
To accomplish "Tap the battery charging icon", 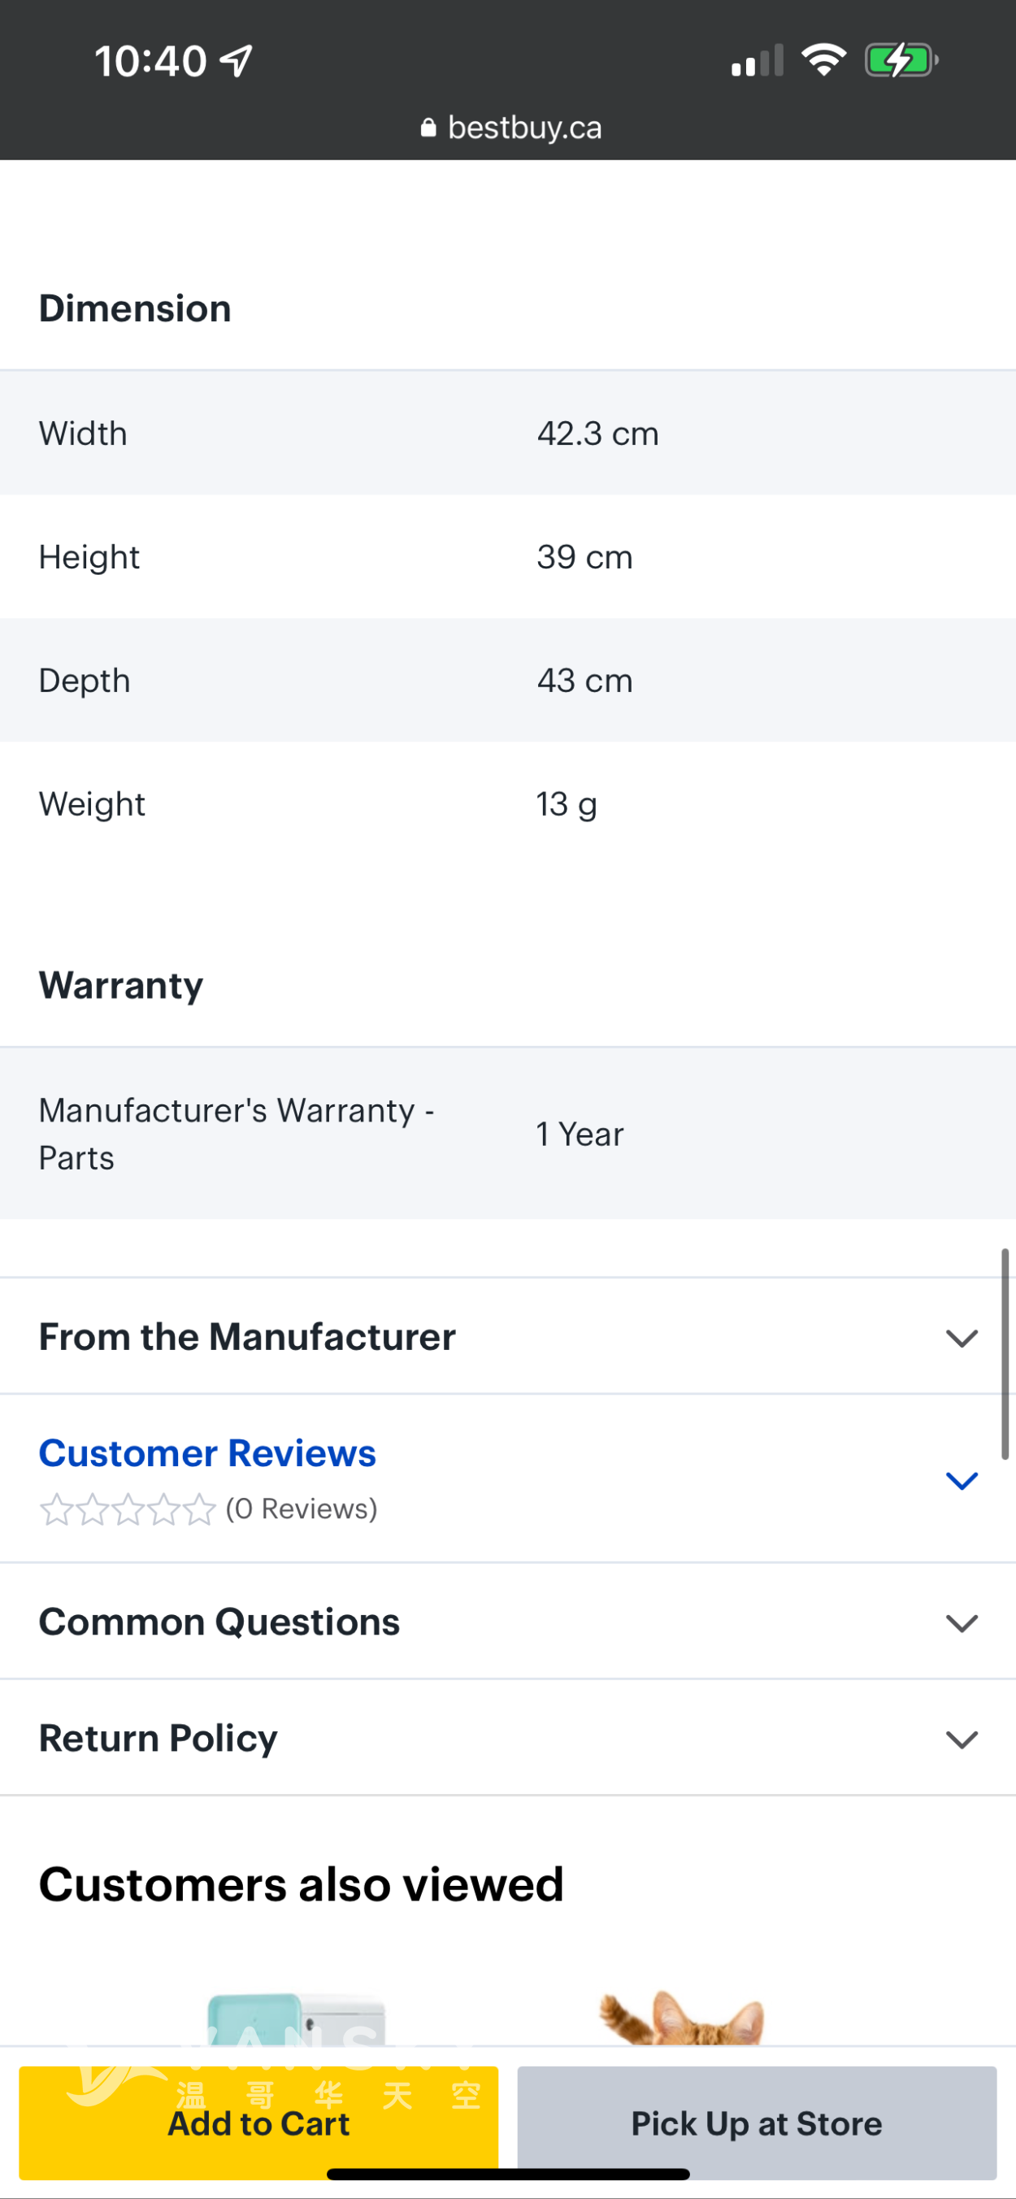I will (901, 61).
